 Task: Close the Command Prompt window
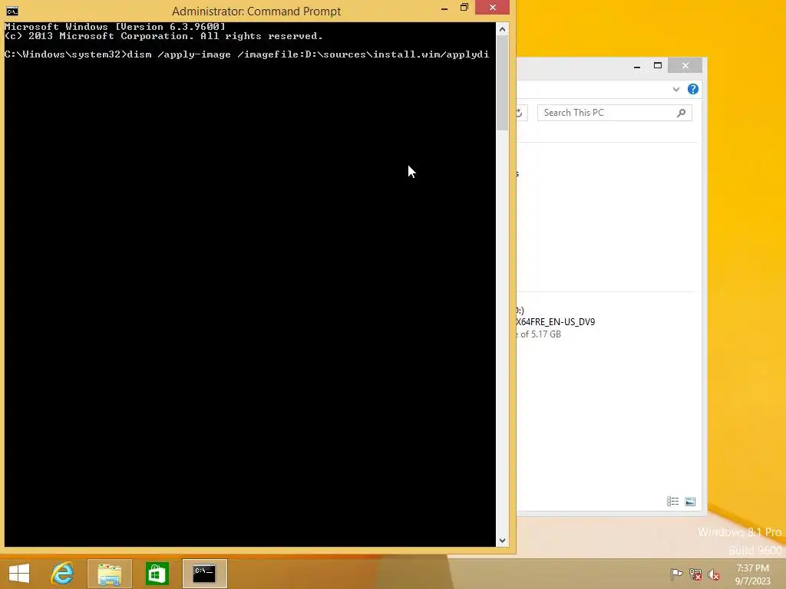click(x=492, y=7)
